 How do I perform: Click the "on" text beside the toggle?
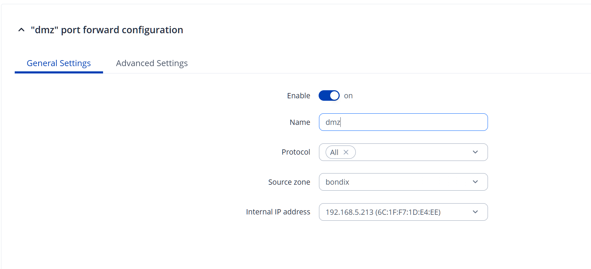click(348, 96)
